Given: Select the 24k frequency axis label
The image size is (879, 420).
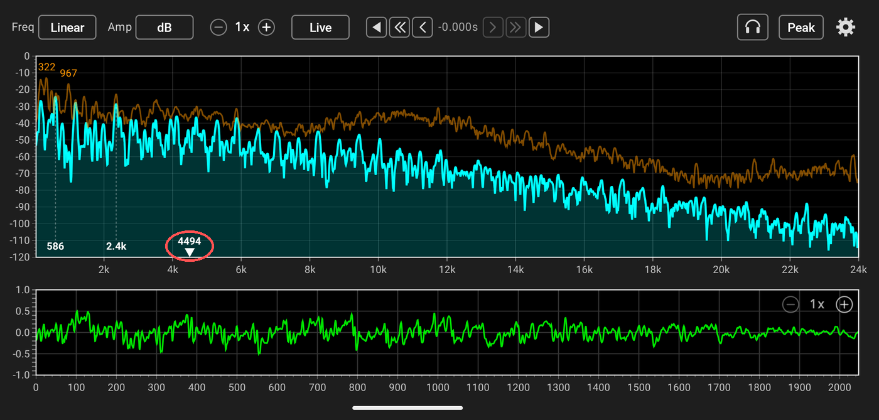Looking at the screenshot, I should [858, 270].
